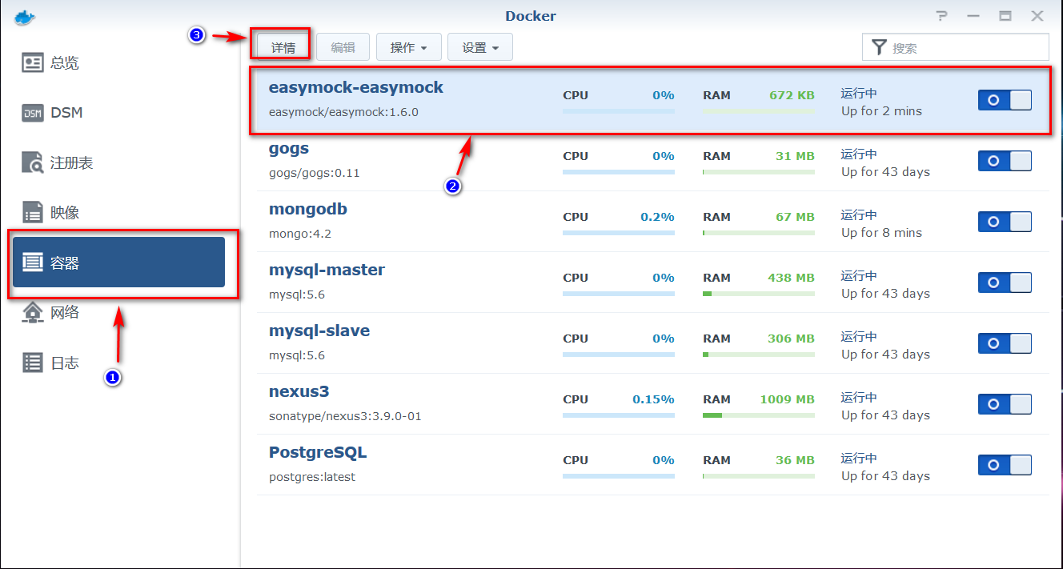
Task: Click the 编辑 edit button
Action: pyautogui.click(x=343, y=46)
